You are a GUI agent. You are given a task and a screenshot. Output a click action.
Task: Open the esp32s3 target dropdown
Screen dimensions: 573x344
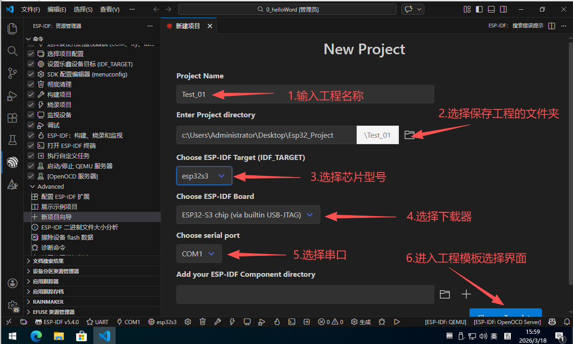point(204,176)
